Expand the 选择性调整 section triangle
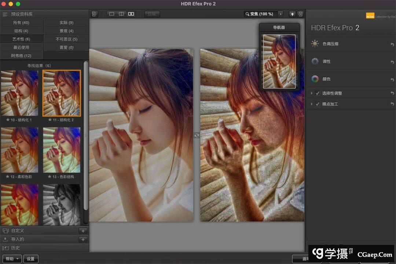Screen dimensions: 396x264 (312, 93)
